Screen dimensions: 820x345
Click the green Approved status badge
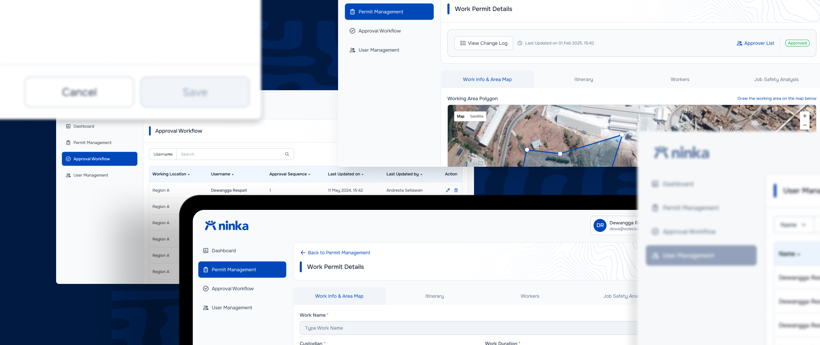[797, 43]
